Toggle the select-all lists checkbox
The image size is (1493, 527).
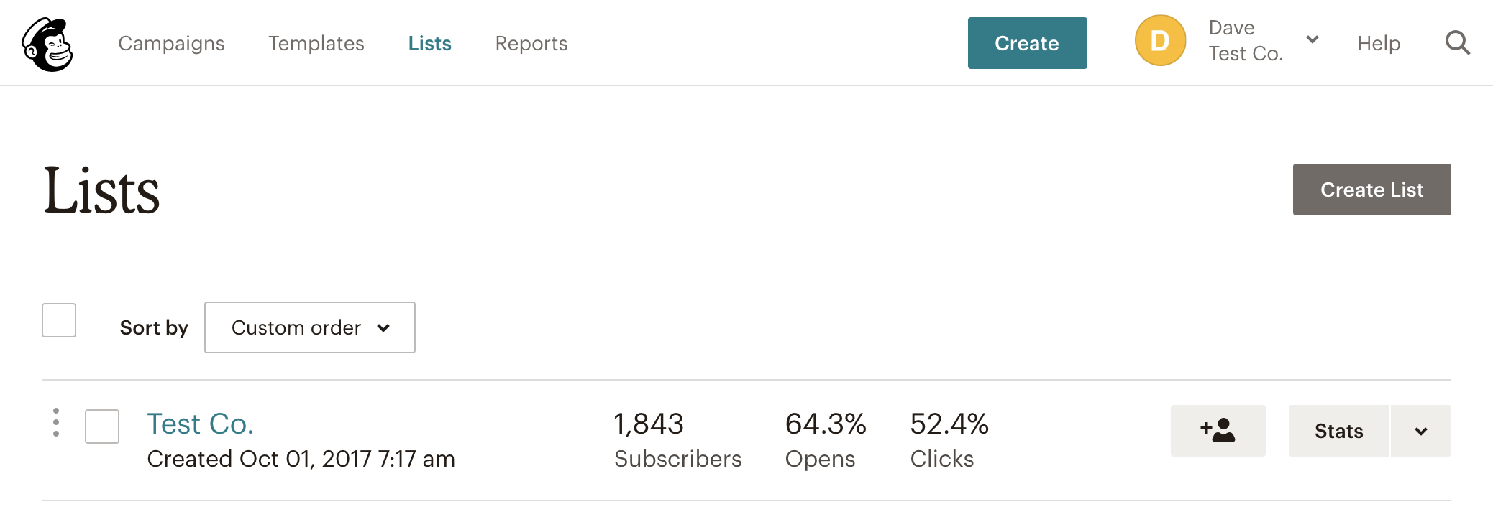point(59,320)
